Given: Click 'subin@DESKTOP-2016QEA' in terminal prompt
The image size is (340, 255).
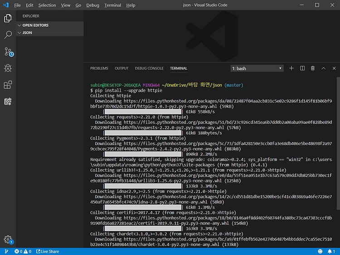Looking at the screenshot, I should tap(115, 85).
